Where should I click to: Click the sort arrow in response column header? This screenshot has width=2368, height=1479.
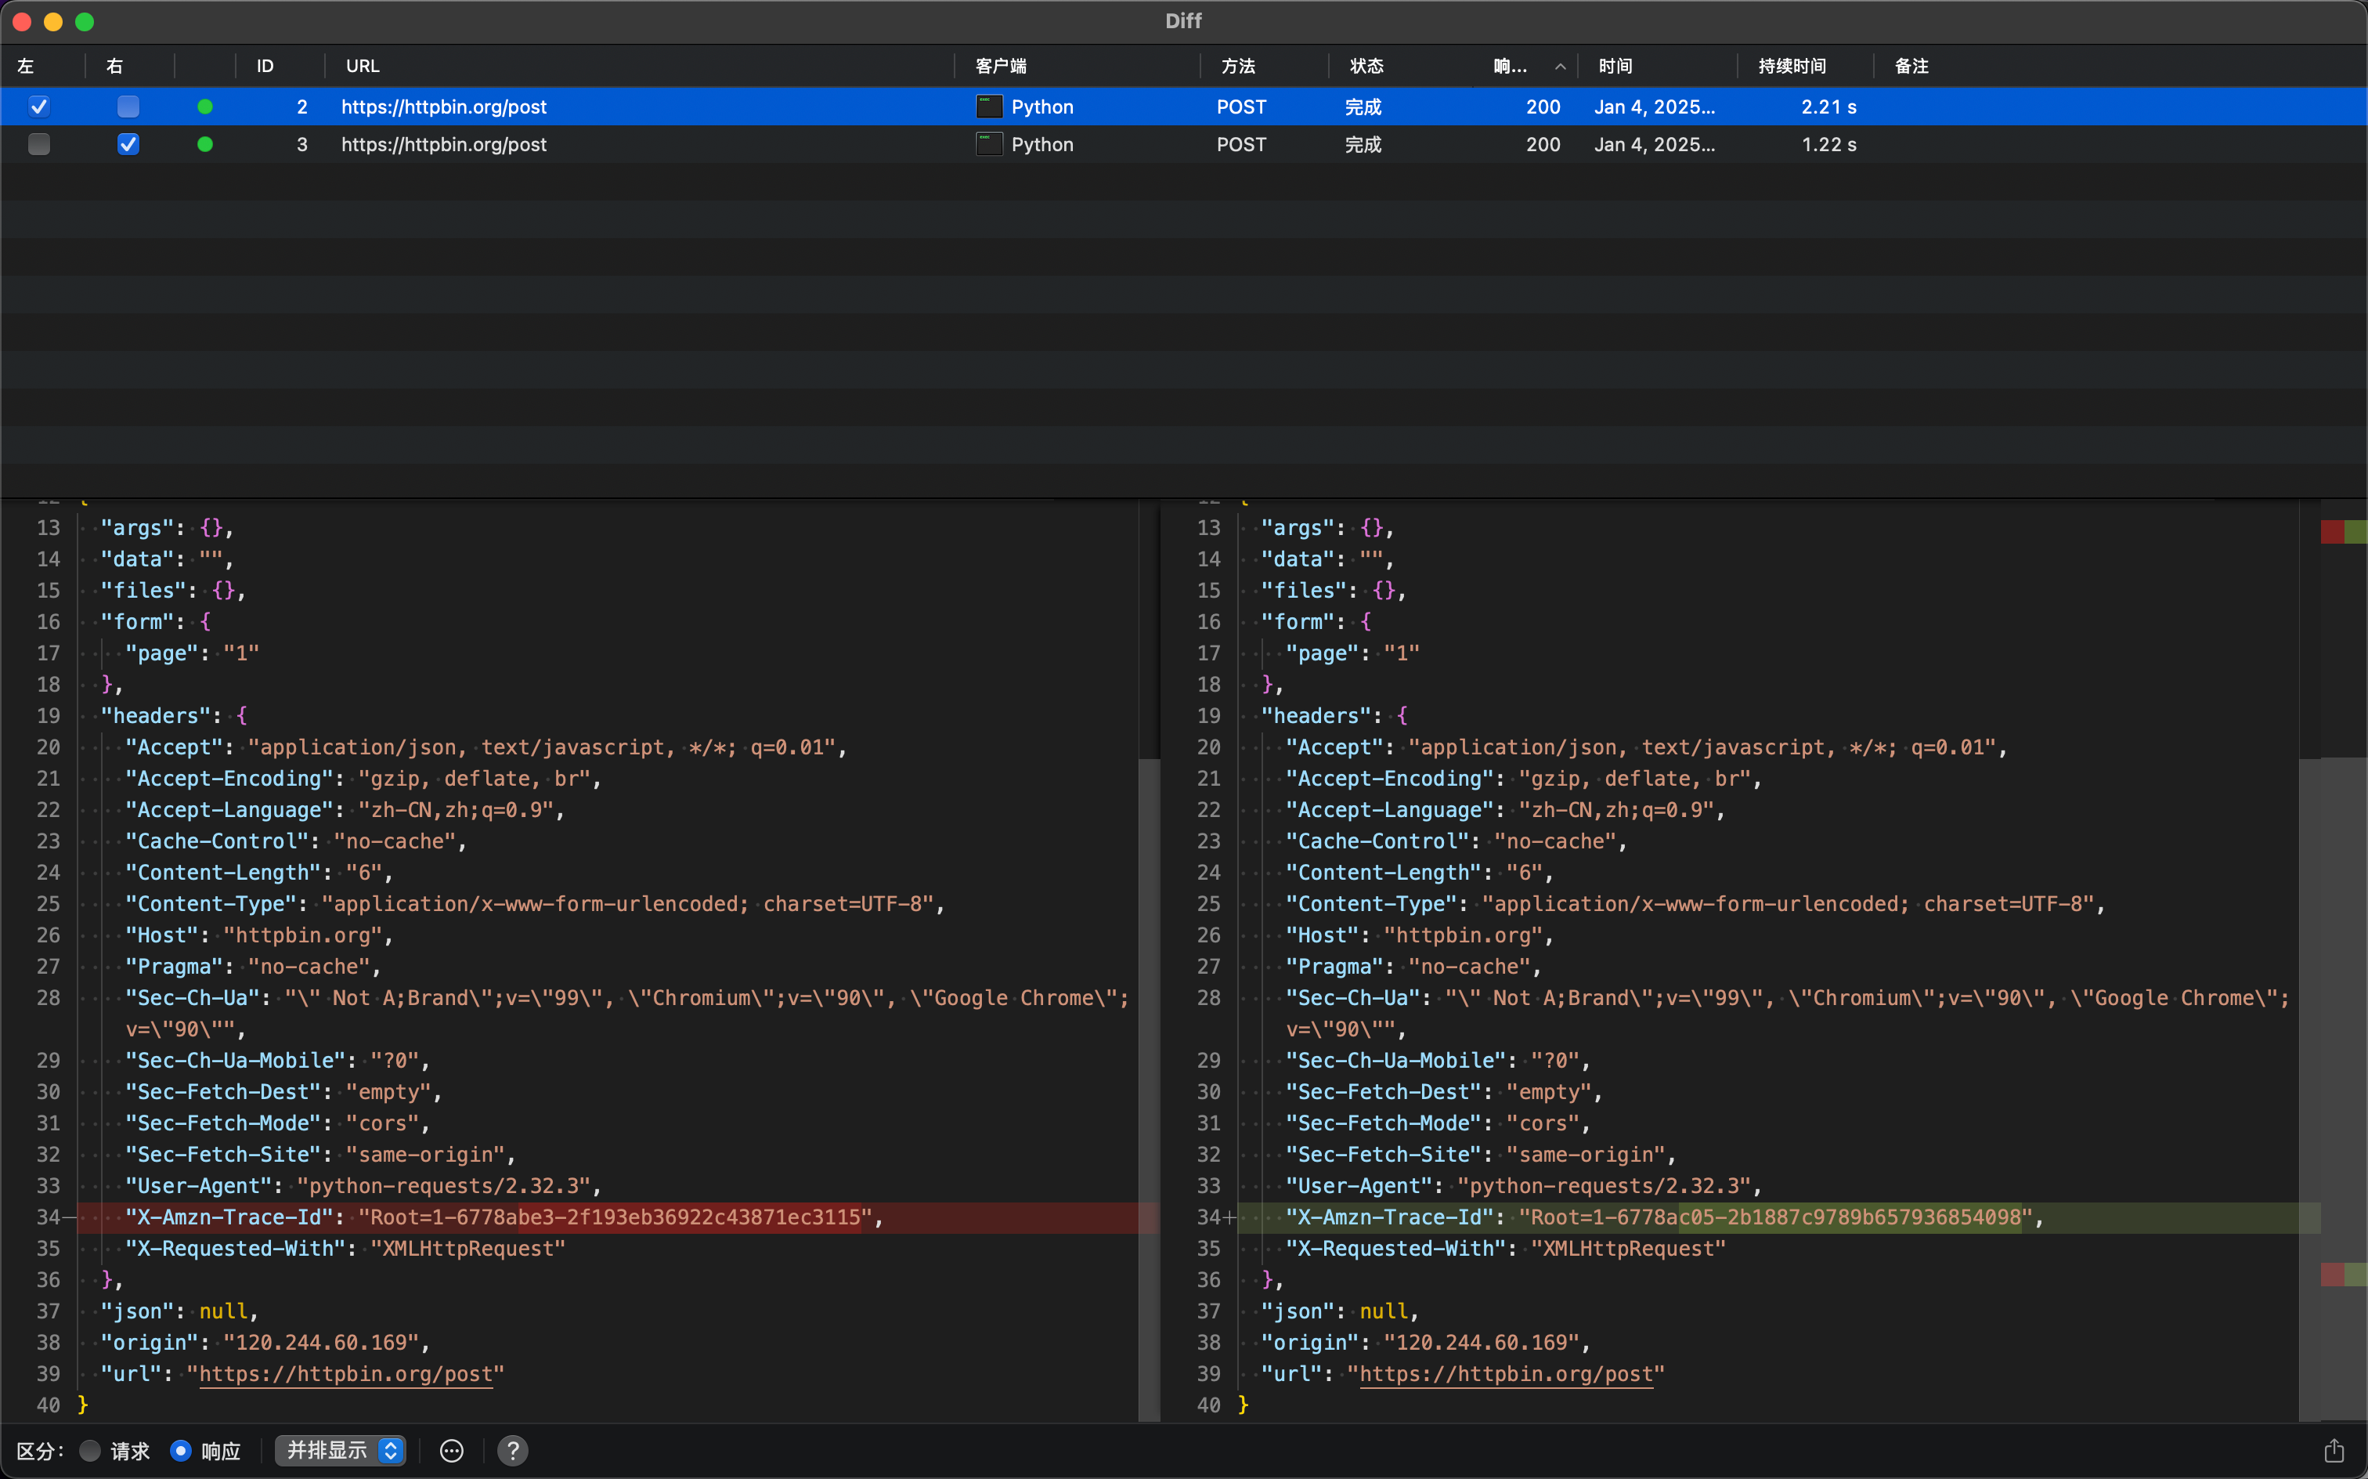(x=1561, y=67)
